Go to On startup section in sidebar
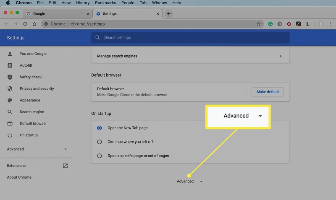 [x=29, y=135]
